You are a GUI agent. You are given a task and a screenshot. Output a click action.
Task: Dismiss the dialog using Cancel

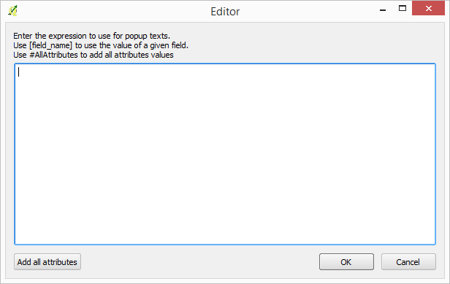(408, 262)
